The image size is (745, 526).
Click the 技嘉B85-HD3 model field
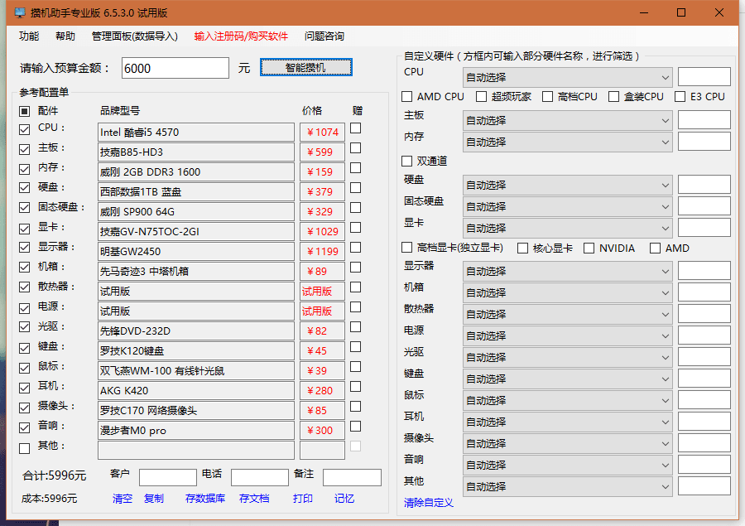[196, 152]
